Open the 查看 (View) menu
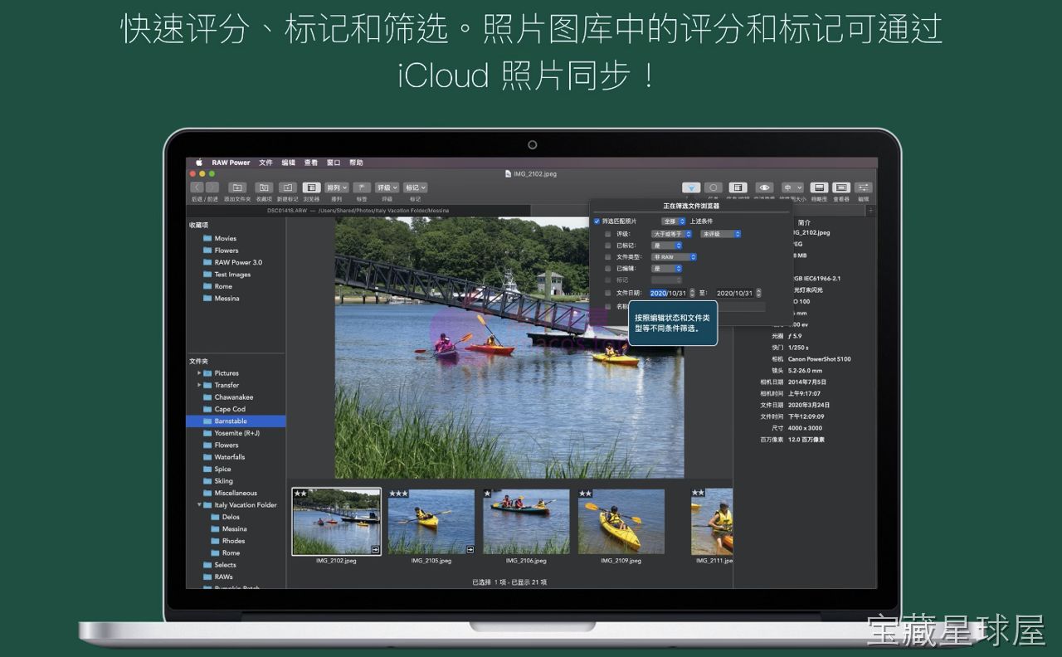Viewport: 1062px width, 657px height. coord(311,163)
